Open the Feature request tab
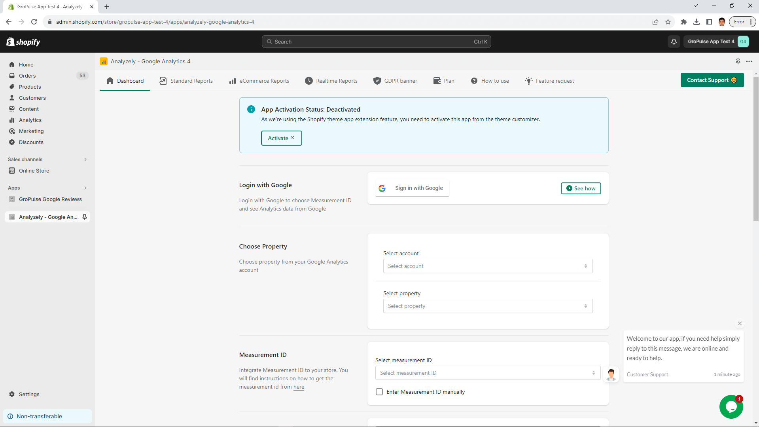The width and height of the screenshot is (759, 427). point(549,81)
